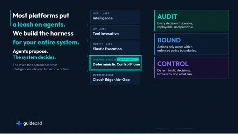Select the Tool Invocation layer title
Image resolution: width=238 pixels, height=134 pixels.
pos(106,34)
